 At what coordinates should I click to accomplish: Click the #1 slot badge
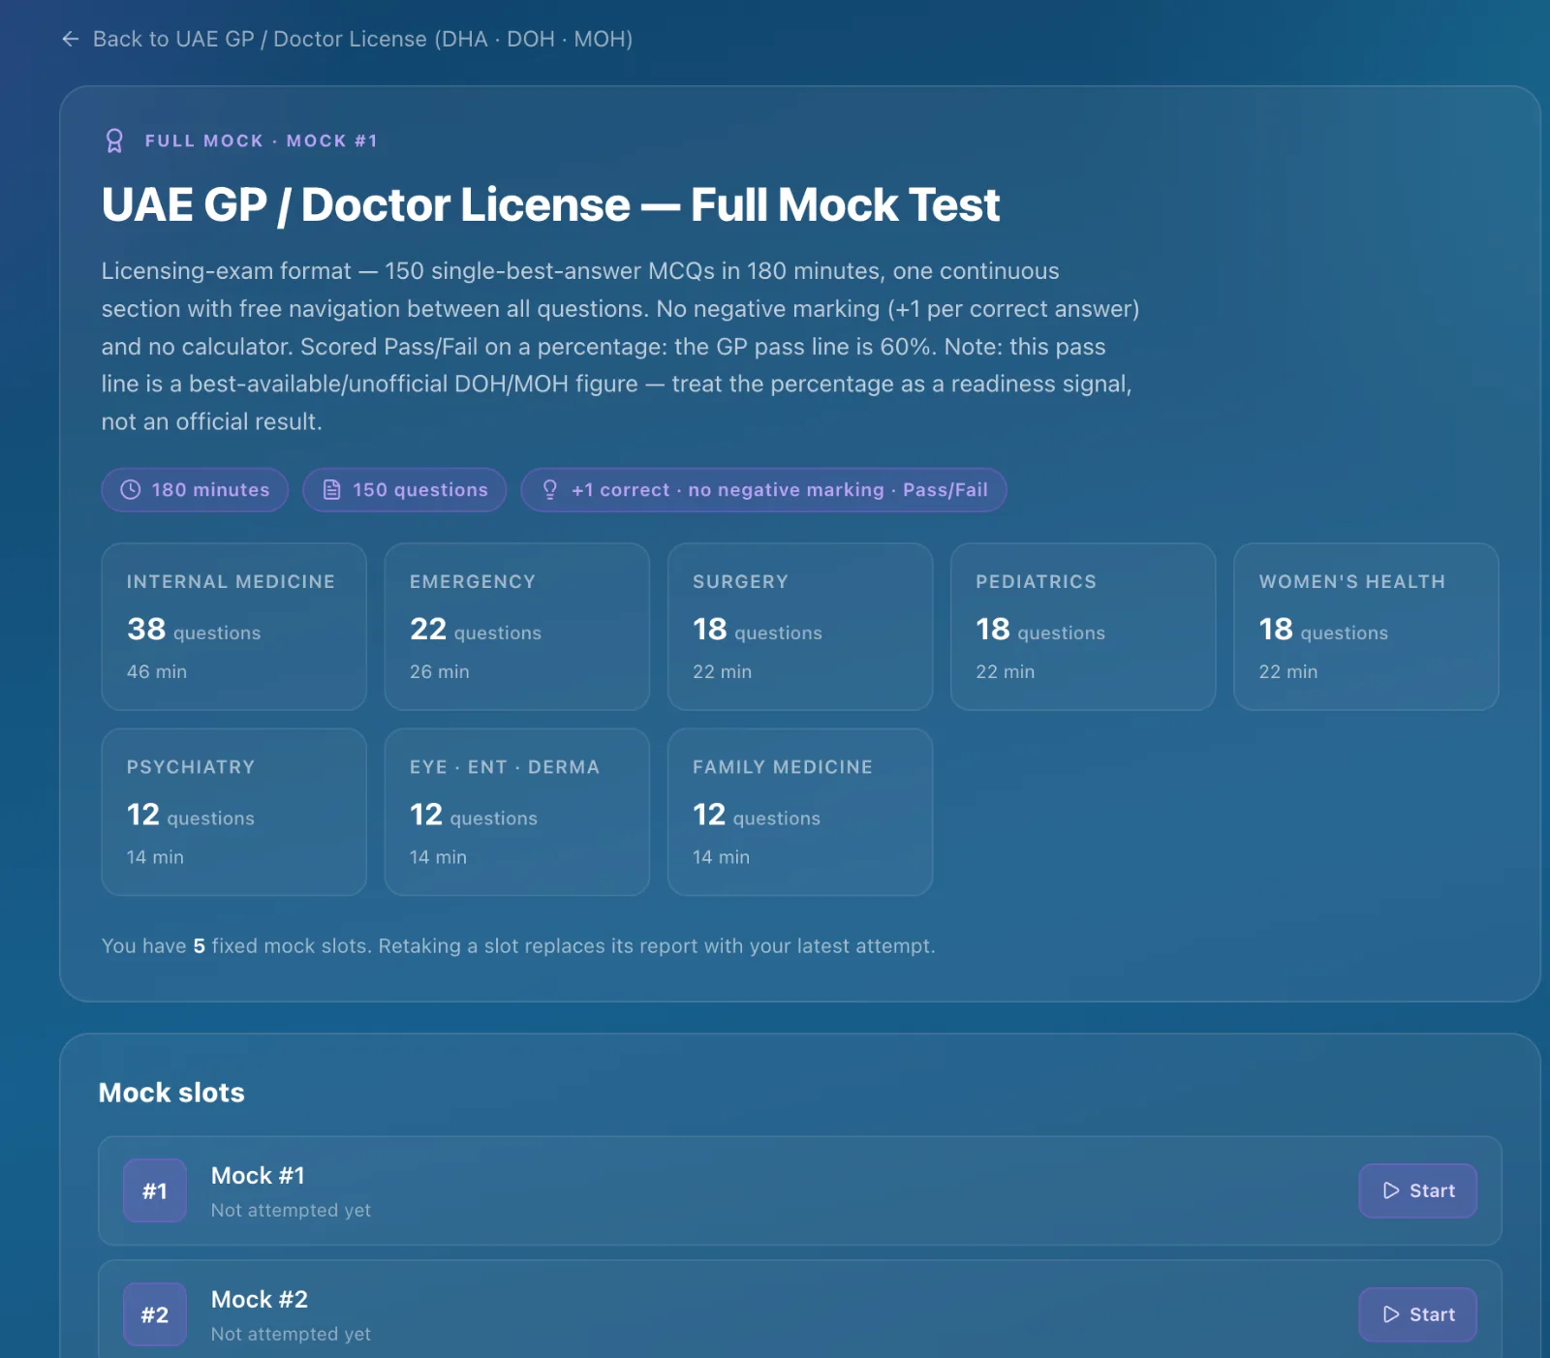(155, 1190)
